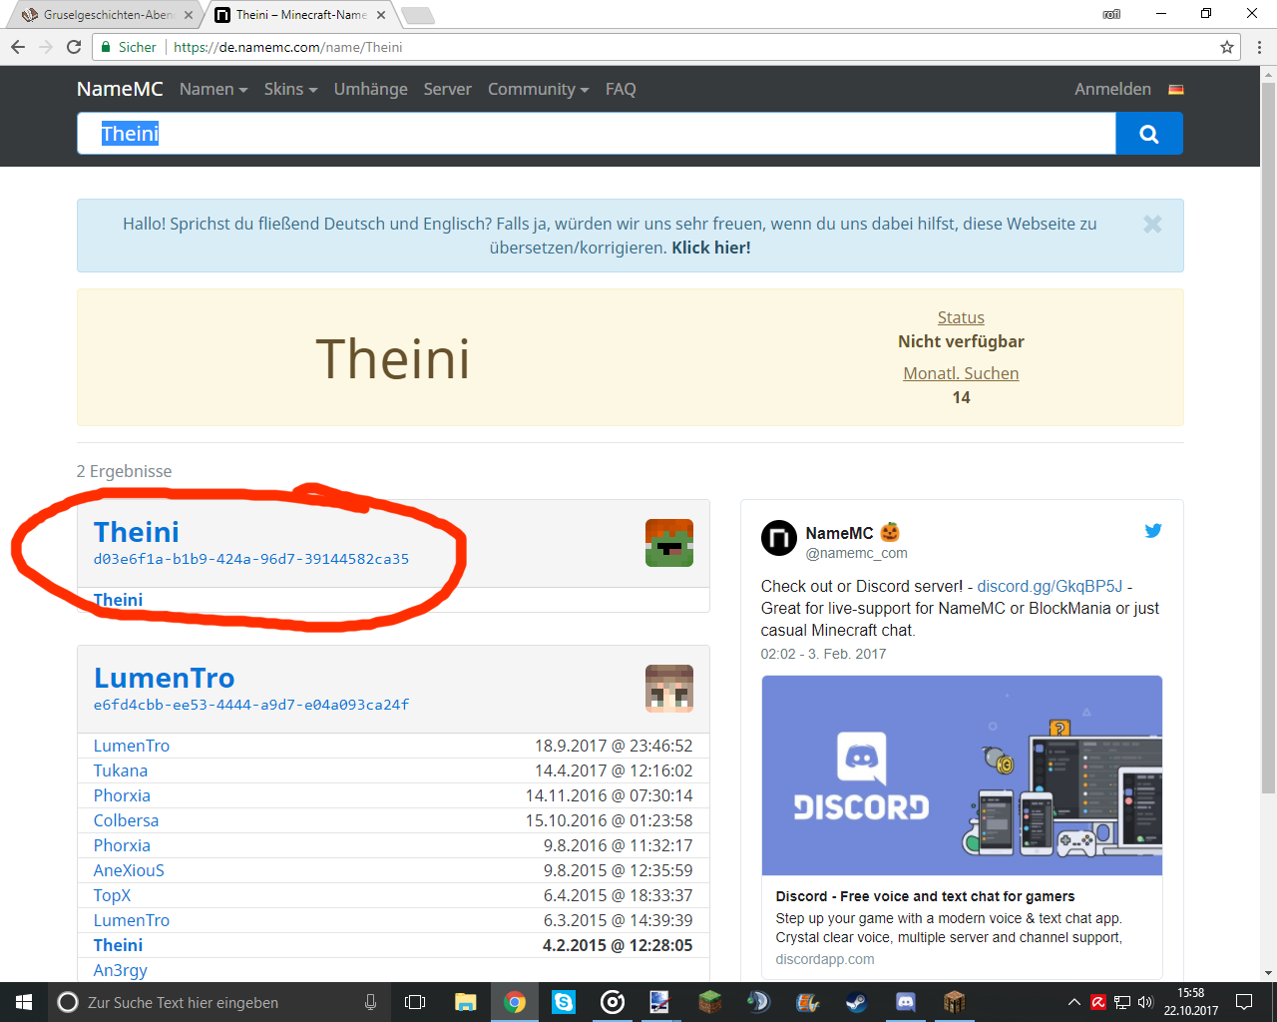
Task: Switch to Chrome in the taskbar
Action: (515, 1002)
